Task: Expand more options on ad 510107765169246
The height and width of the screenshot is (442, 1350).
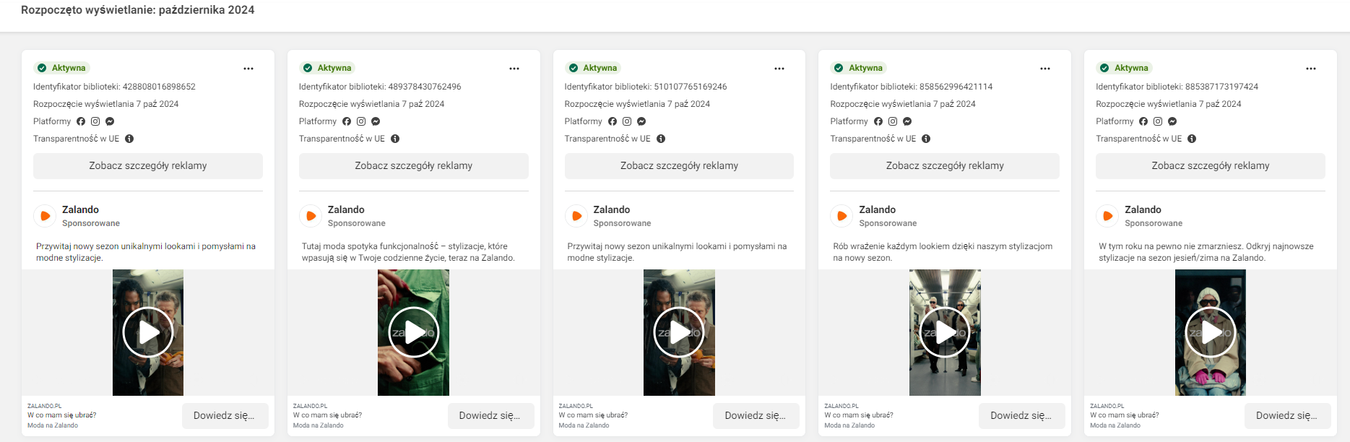Action: pos(779,69)
